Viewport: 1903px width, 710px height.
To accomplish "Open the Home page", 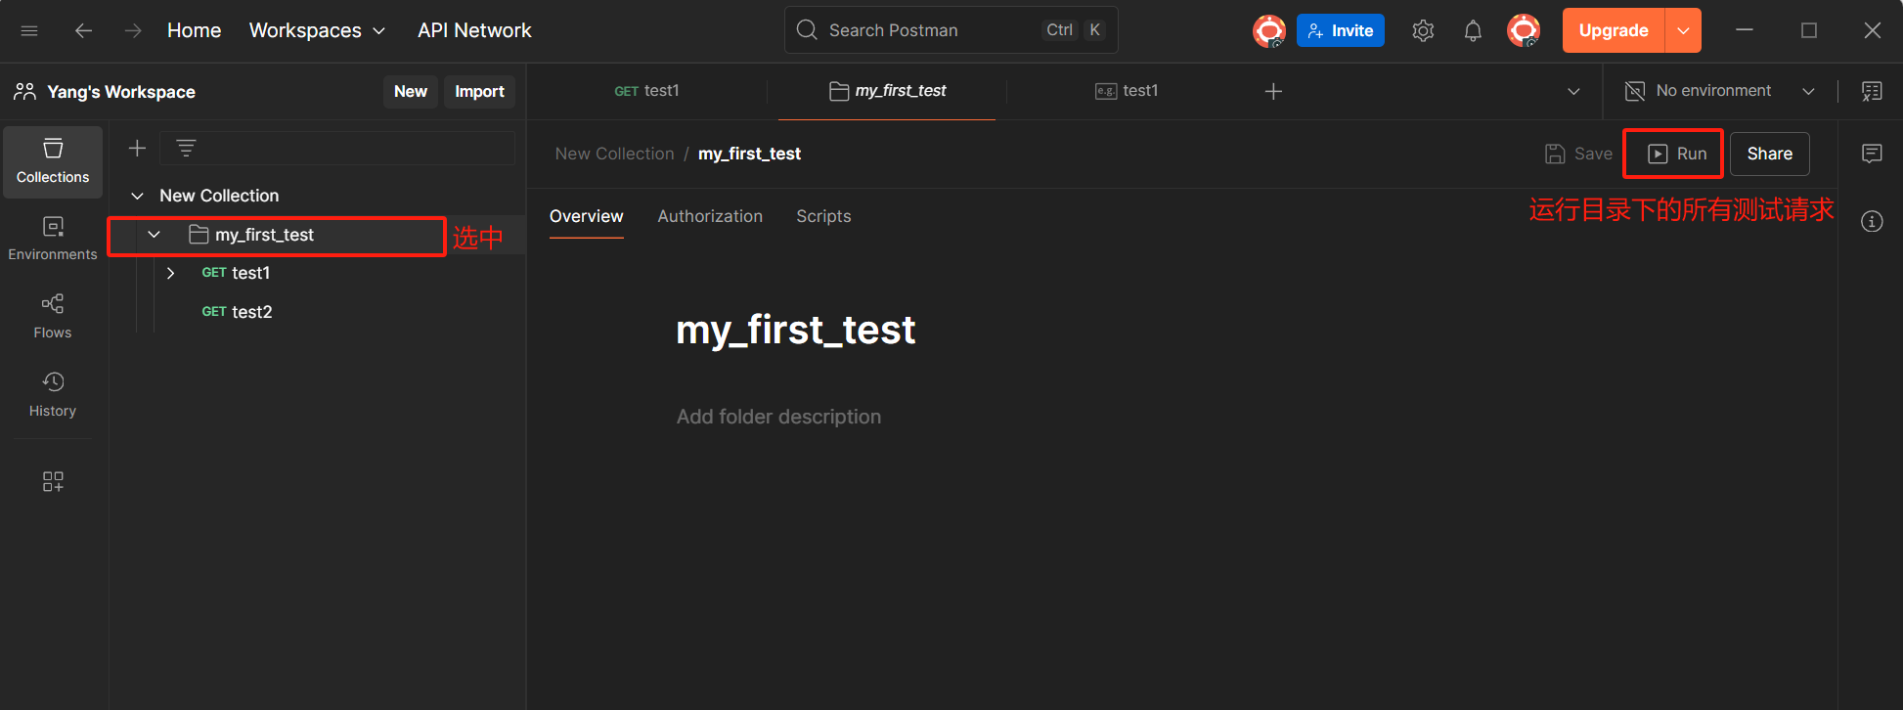I will (x=194, y=30).
